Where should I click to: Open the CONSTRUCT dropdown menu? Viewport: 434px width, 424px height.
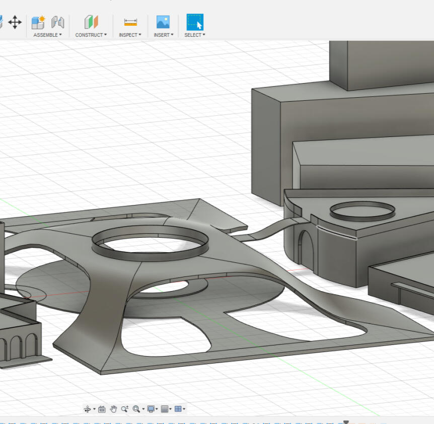pyautogui.click(x=91, y=35)
